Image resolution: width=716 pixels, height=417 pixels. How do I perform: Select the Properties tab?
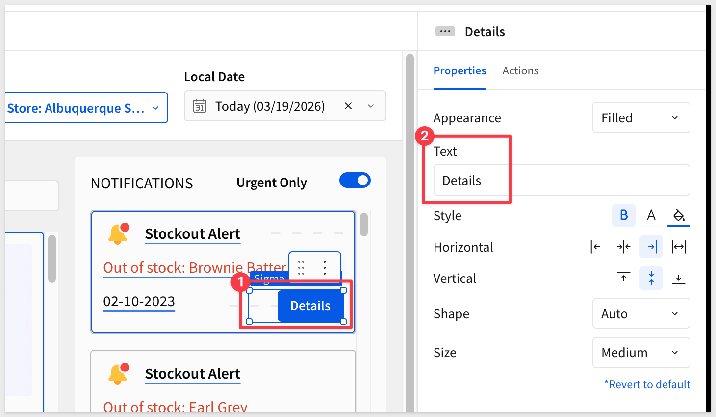point(460,71)
